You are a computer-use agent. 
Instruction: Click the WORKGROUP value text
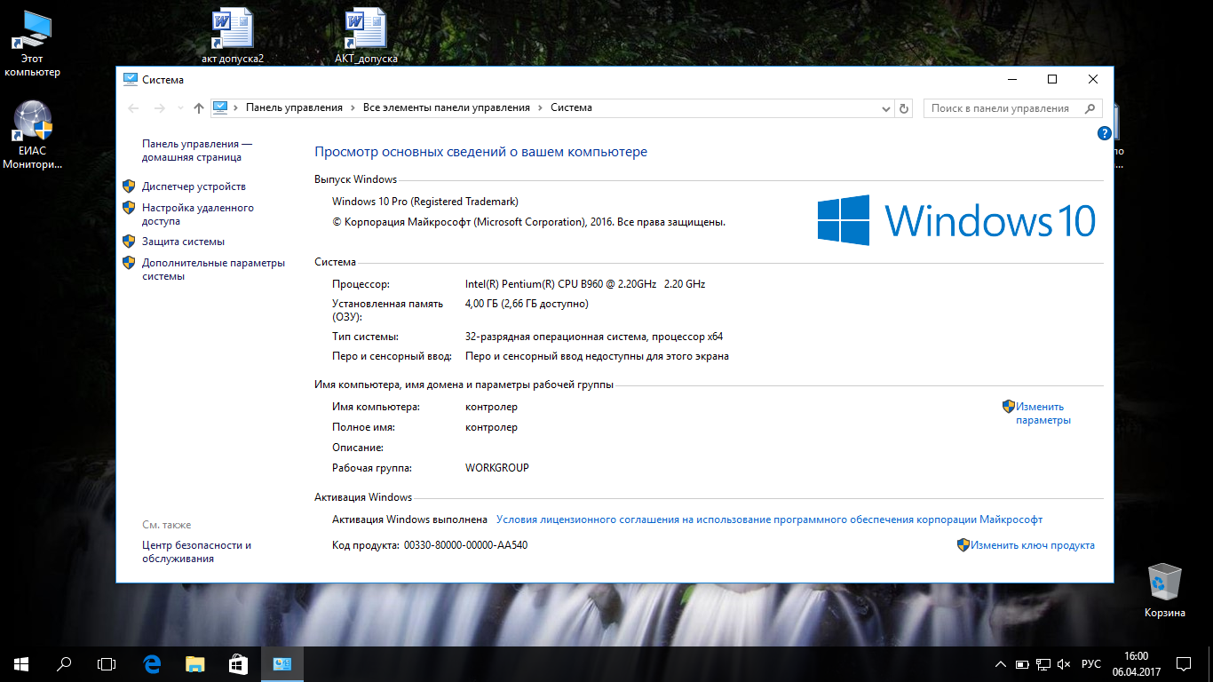pyautogui.click(x=497, y=468)
